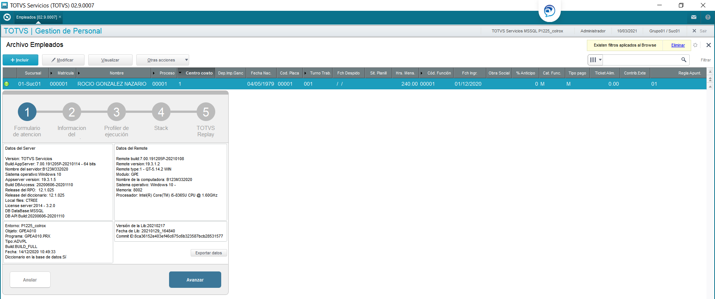The image size is (715, 299).
Task: Click the Sucursal column header
Action: [x=33, y=73]
